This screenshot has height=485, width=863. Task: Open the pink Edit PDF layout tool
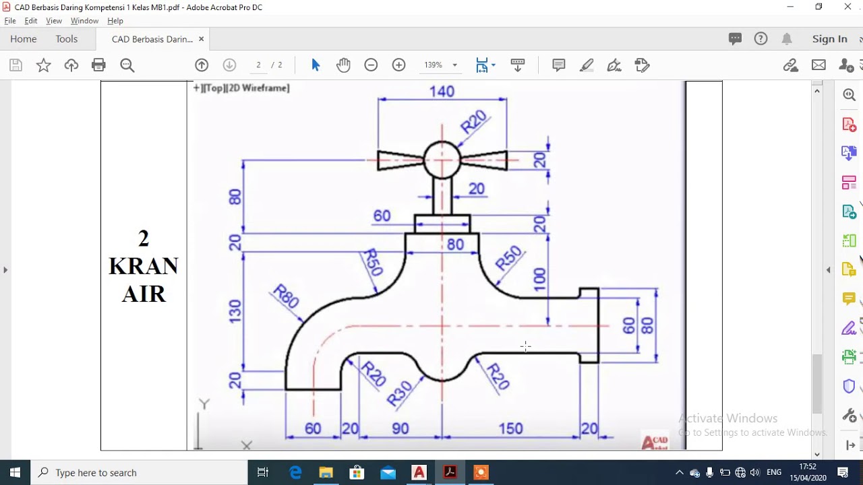849,183
